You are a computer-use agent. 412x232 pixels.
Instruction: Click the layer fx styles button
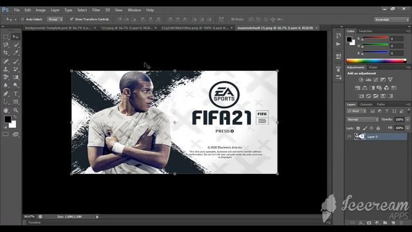point(361,223)
